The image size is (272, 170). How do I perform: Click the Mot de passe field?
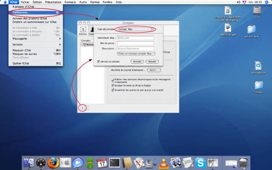(x=135, y=43)
